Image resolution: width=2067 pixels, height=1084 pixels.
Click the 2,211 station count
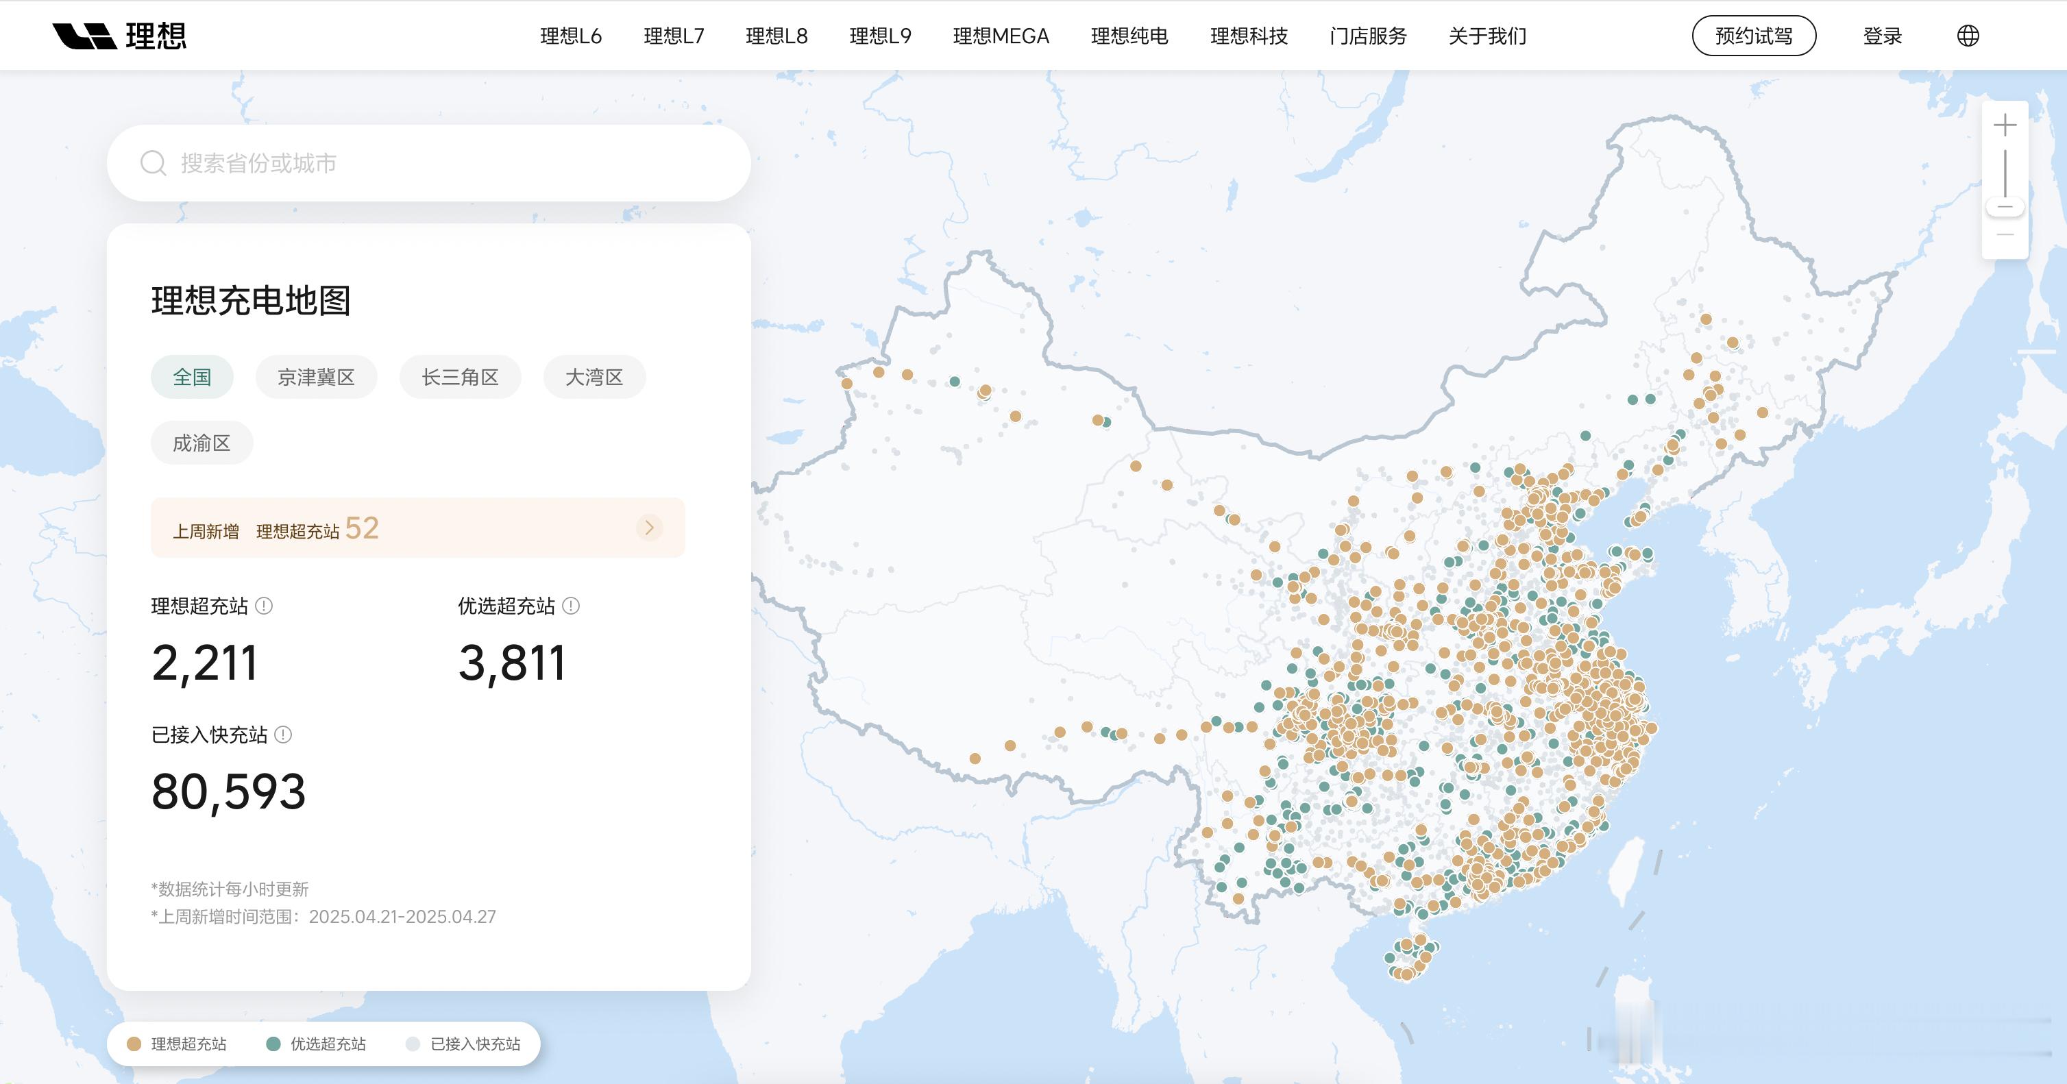[x=205, y=663]
